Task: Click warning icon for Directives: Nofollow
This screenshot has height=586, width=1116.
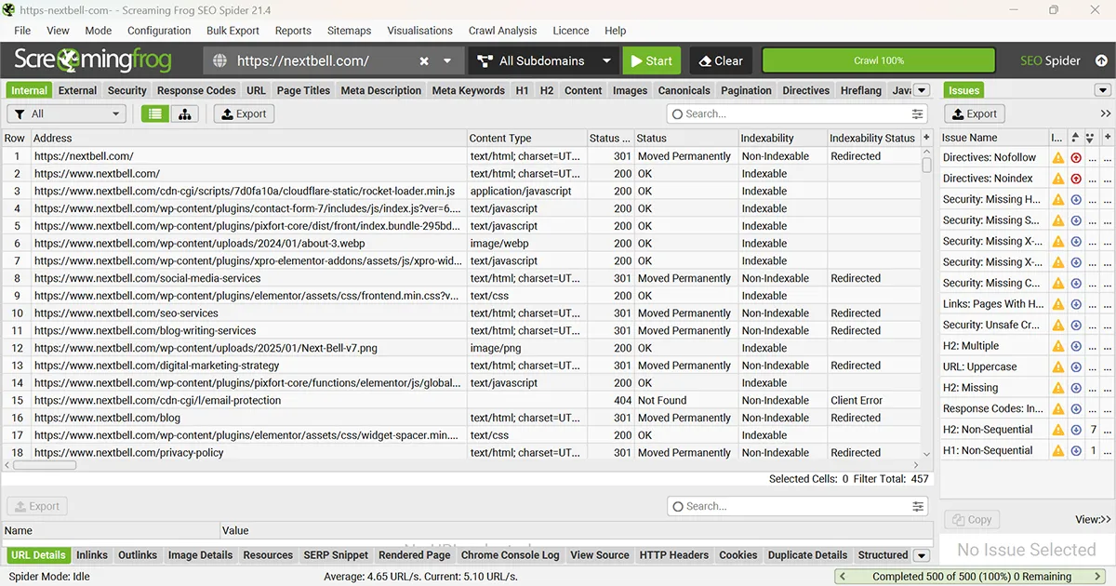Action: (x=1057, y=157)
